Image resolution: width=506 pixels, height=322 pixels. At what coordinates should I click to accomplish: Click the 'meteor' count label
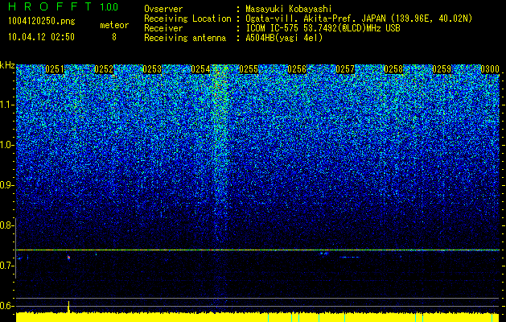[114, 25]
